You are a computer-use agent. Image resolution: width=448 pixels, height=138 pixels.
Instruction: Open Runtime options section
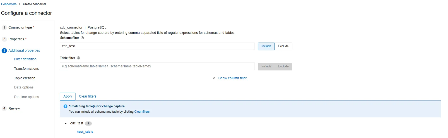click(x=26, y=97)
